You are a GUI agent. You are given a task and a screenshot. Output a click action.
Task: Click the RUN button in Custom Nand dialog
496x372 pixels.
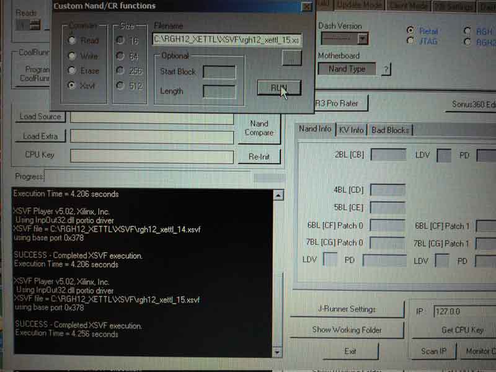279,87
